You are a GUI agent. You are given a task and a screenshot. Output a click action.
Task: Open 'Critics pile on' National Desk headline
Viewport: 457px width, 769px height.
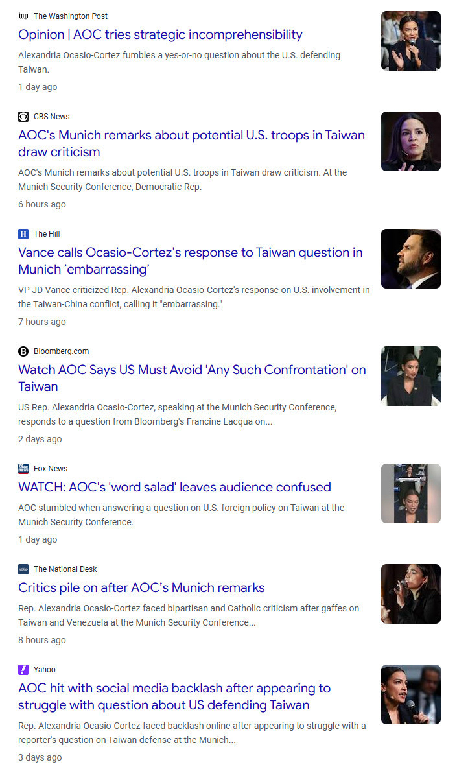141,587
